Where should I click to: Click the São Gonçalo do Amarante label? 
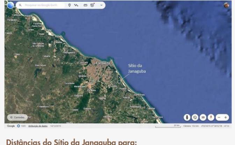pyautogui.click(x=38, y=45)
